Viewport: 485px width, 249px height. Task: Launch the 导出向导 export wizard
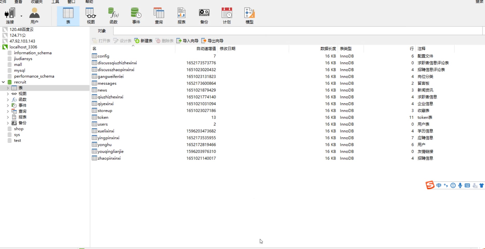(x=212, y=41)
